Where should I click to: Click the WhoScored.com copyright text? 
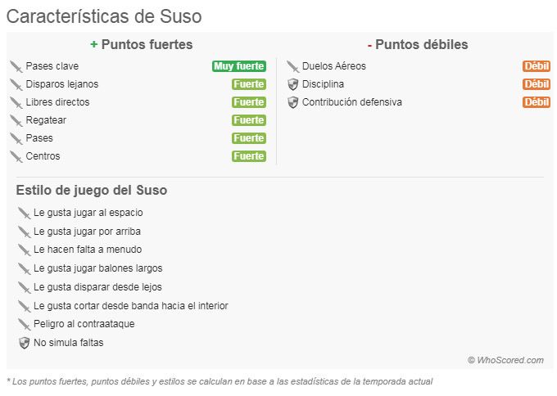505,360
